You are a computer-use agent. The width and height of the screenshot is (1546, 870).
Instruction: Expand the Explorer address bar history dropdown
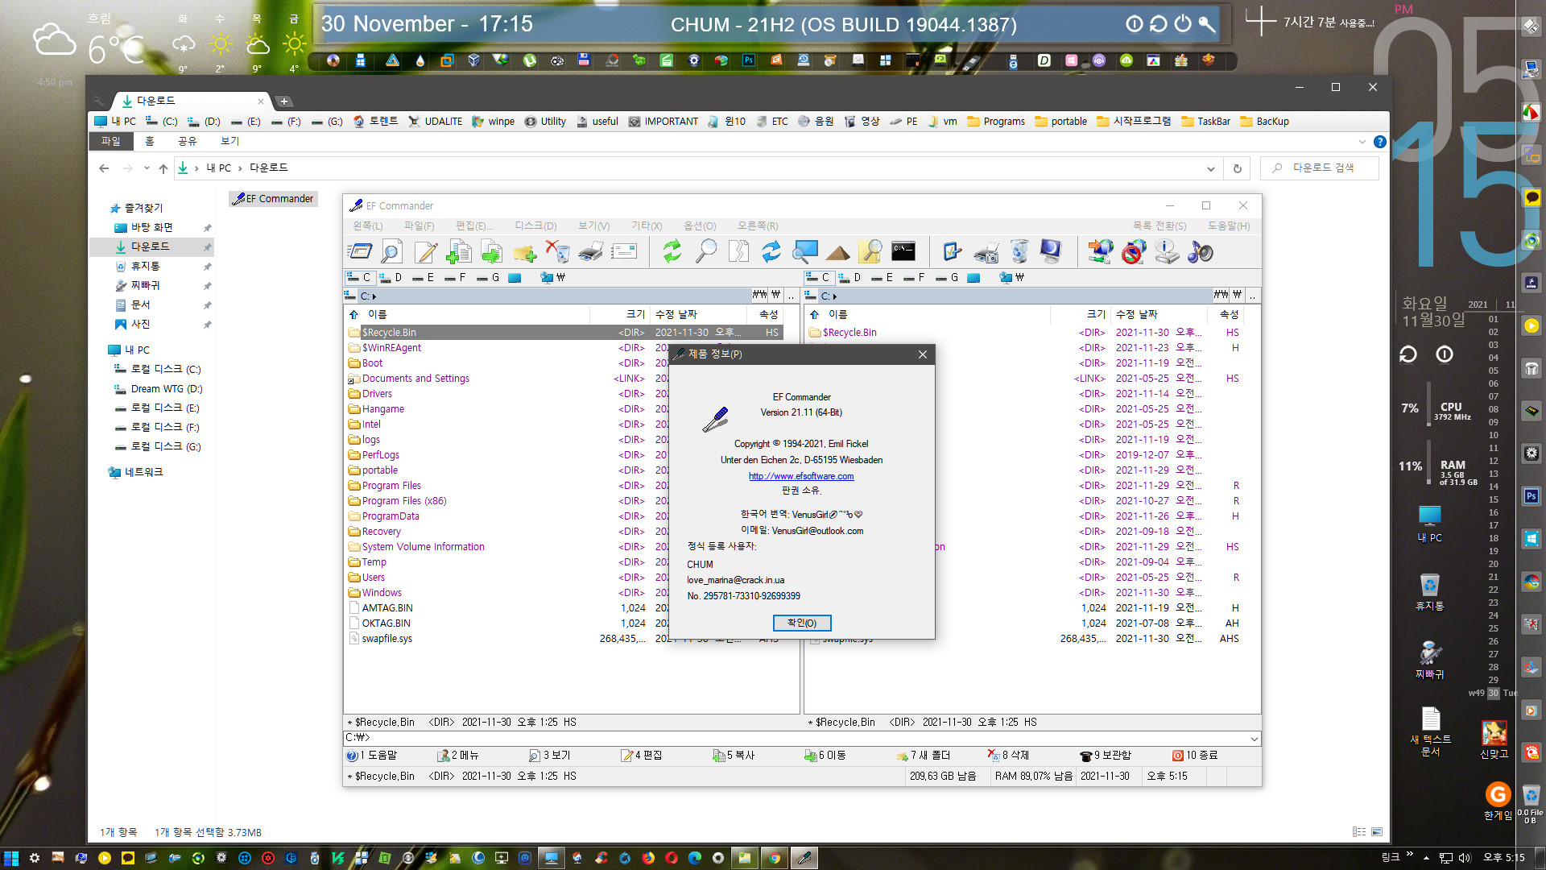click(1210, 168)
